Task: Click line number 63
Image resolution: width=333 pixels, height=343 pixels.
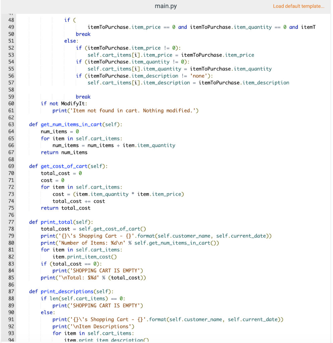Action: [11, 124]
